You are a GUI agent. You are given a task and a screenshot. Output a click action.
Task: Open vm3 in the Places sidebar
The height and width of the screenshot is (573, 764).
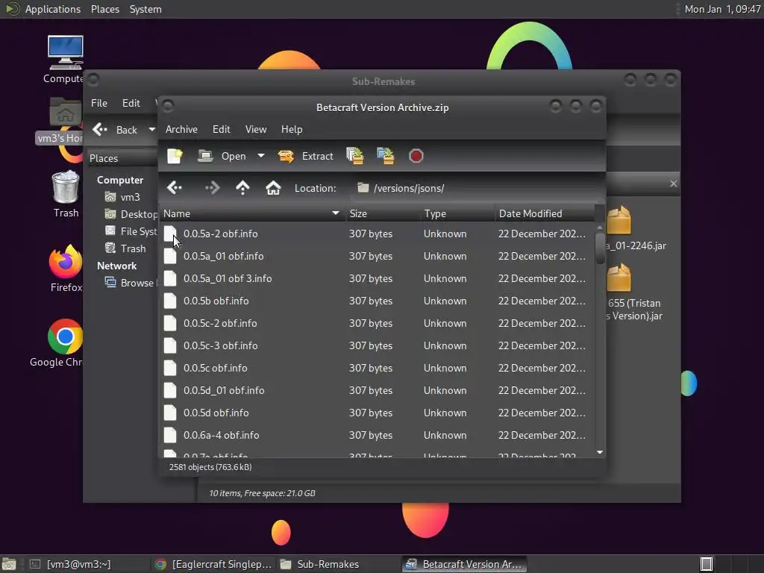click(124, 197)
